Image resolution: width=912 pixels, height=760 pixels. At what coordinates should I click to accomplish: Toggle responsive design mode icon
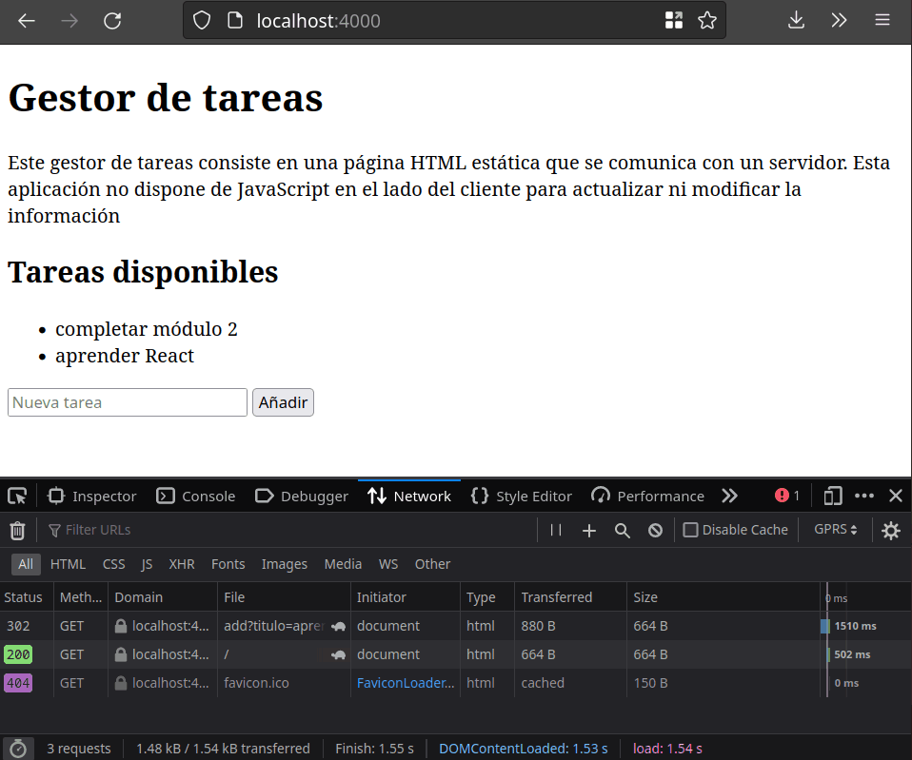(833, 496)
